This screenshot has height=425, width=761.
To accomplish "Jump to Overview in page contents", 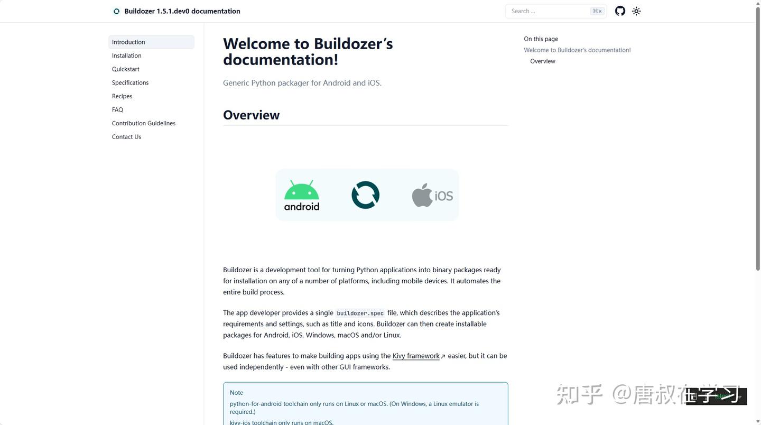I will [543, 61].
